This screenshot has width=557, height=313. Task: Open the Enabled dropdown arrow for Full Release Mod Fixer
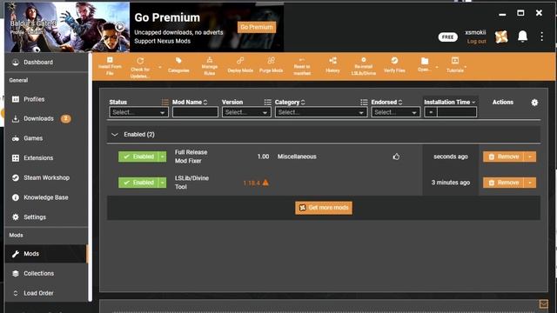(x=163, y=156)
